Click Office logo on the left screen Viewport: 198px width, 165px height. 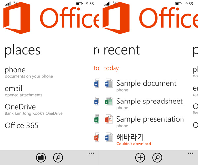click(17, 18)
